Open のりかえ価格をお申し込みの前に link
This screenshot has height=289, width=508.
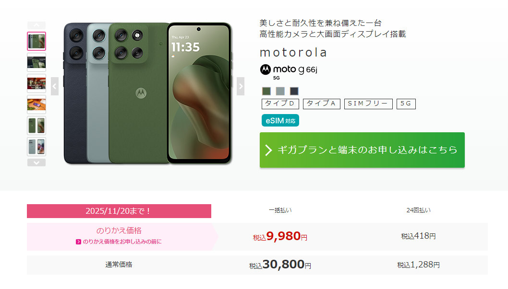pyautogui.click(x=122, y=242)
